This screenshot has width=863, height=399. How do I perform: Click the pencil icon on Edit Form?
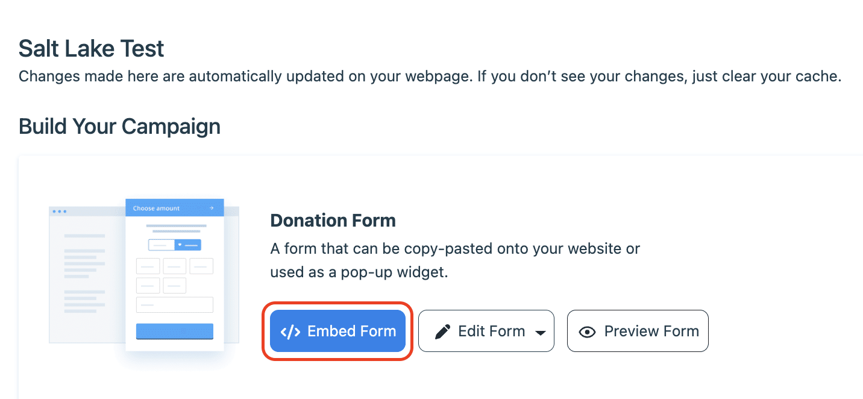tap(443, 331)
